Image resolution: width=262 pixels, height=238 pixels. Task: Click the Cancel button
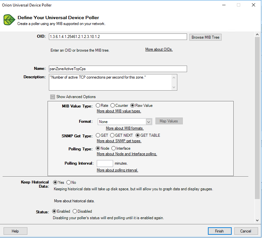(246, 231)
